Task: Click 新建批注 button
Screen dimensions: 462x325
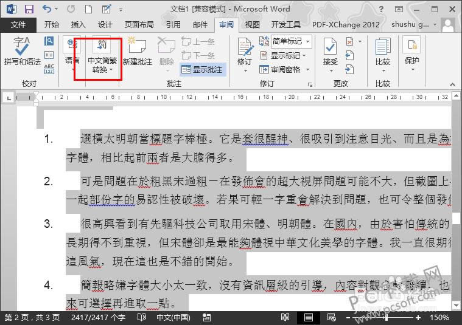Action: (x=138, y=50)
